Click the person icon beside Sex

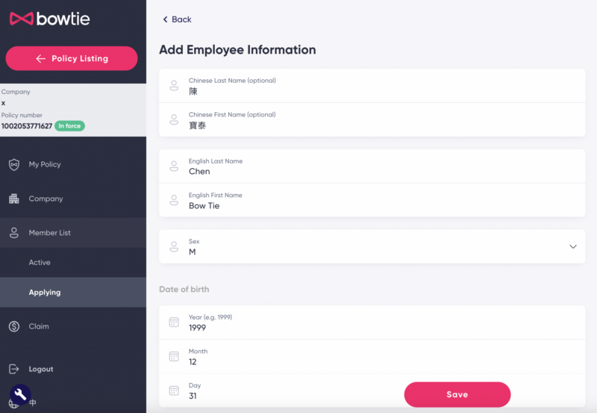(x=174, y=246)
